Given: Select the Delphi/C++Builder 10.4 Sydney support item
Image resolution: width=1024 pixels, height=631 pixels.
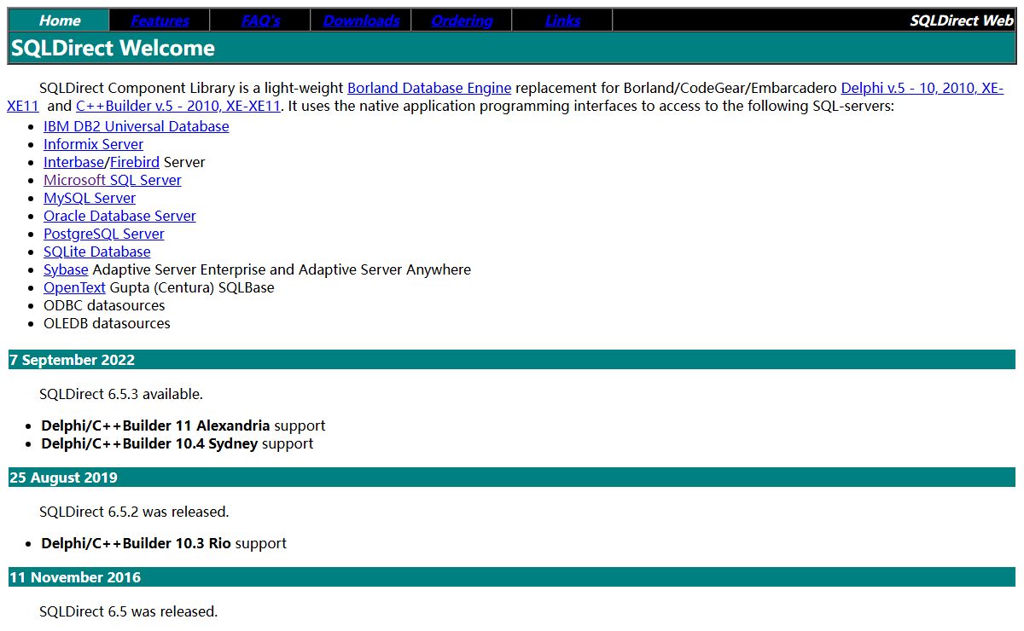Looking at the screenshot, I should tap(177, 443).
